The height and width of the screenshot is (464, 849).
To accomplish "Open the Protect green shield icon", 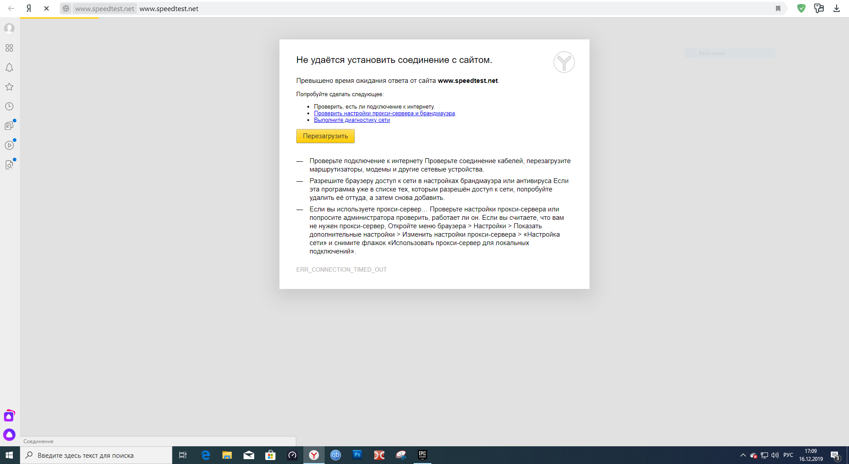I will point(801,8).
